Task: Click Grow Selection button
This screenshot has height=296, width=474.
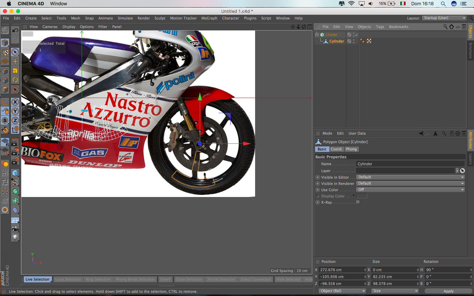Action: 189,280
